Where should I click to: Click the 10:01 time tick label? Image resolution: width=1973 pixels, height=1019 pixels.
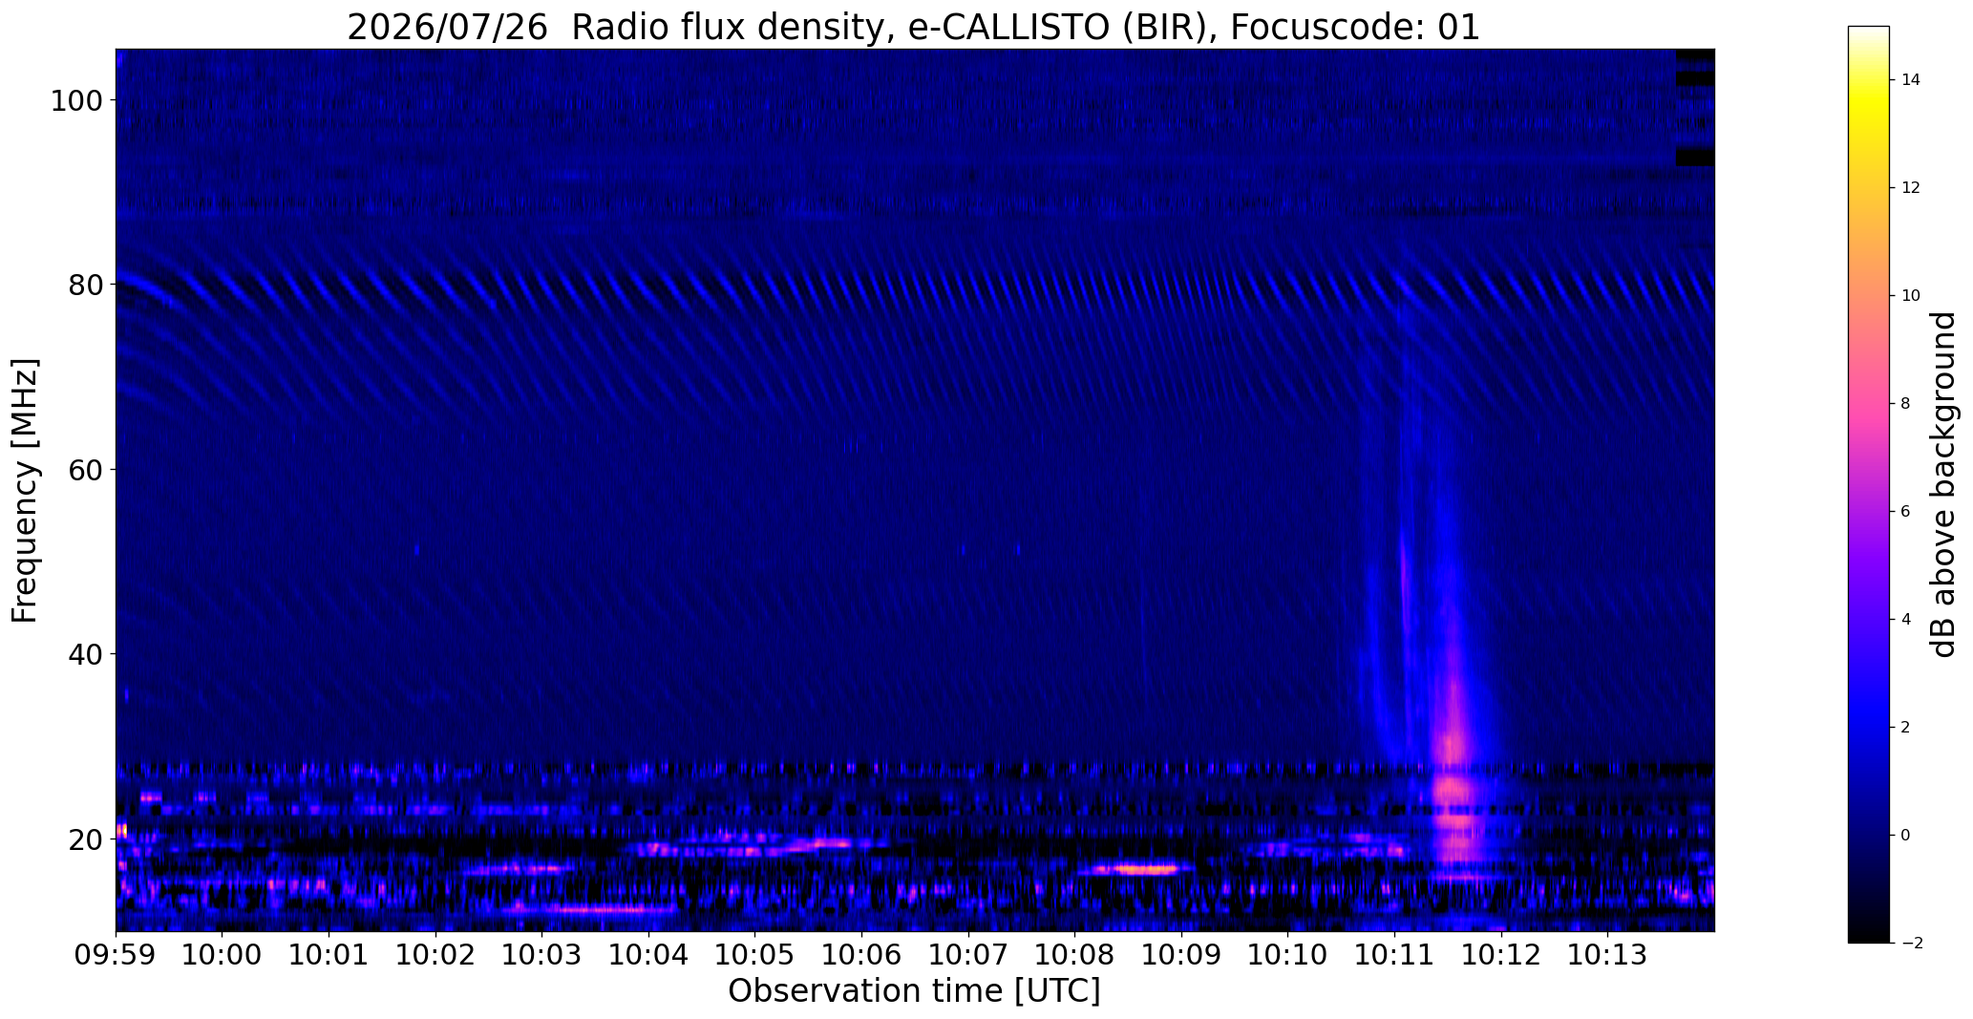click(x=329, y=954)
